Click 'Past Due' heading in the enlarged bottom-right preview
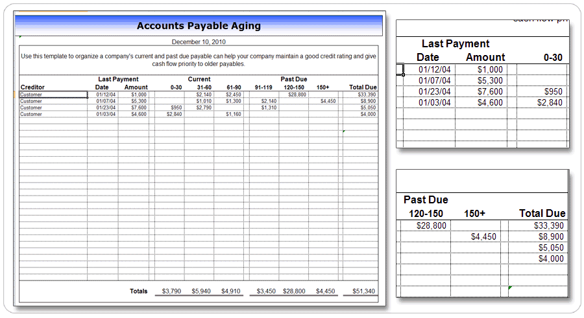This screenshot has height=318, width=584. (x=426, y=199)
